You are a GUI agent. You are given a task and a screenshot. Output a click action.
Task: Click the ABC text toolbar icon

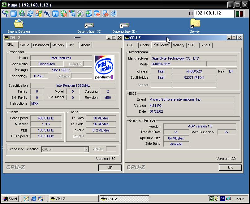(x=47, y=14)
